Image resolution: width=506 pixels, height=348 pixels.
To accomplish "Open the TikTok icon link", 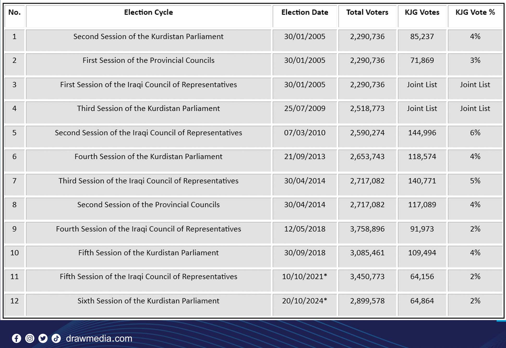I will (x=56, y=338).
